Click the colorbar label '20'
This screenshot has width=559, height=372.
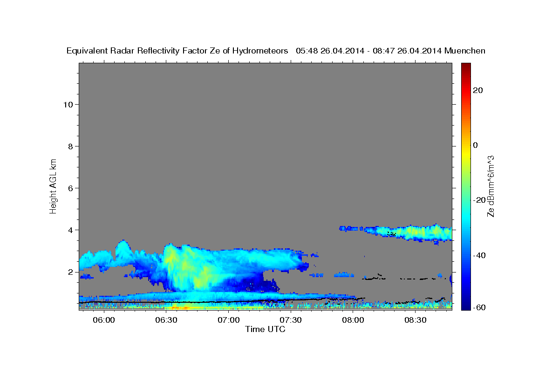[x=477, y=90]
